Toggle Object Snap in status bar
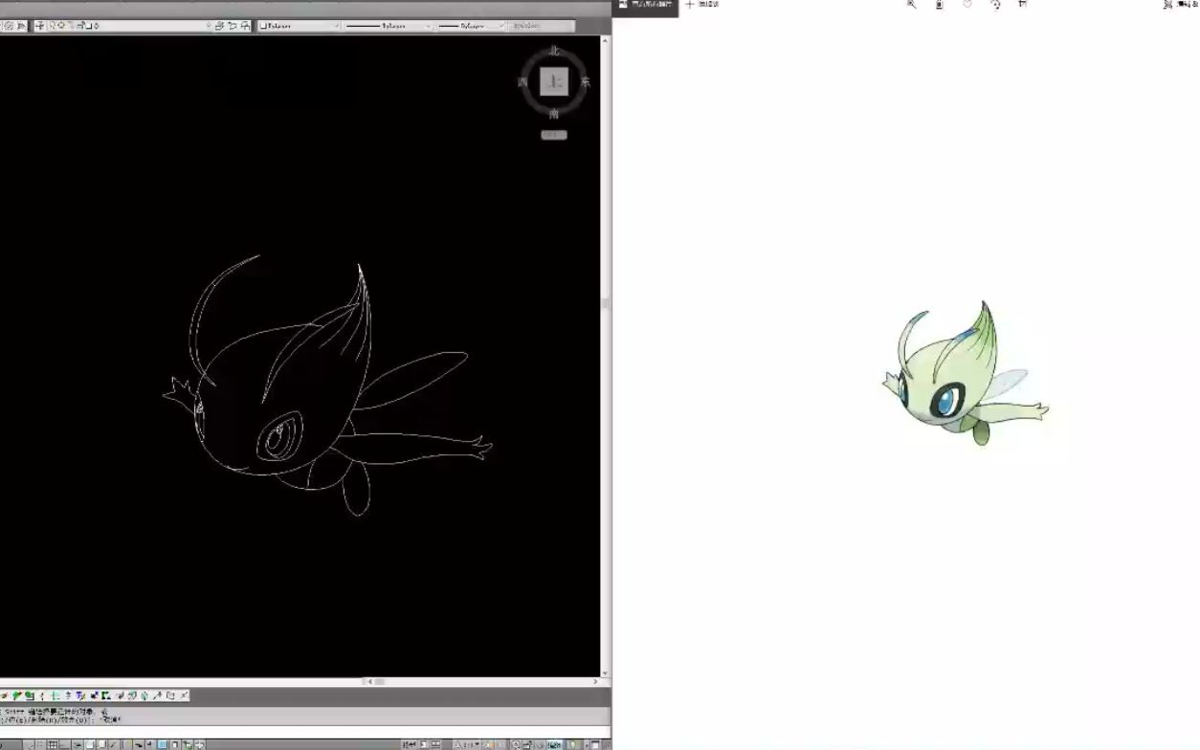The height and width of the screenshot is (750, 1200). click(x=90, y=744)
